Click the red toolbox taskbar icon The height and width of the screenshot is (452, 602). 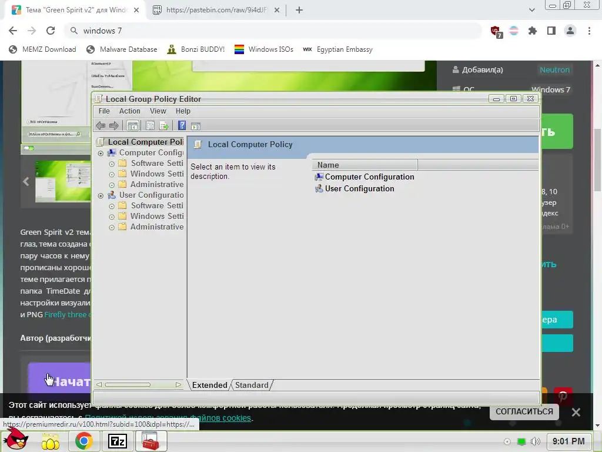point(151,441)
